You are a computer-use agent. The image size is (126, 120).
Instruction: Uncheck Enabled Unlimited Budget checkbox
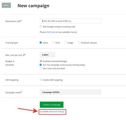(x=41, y=61)
